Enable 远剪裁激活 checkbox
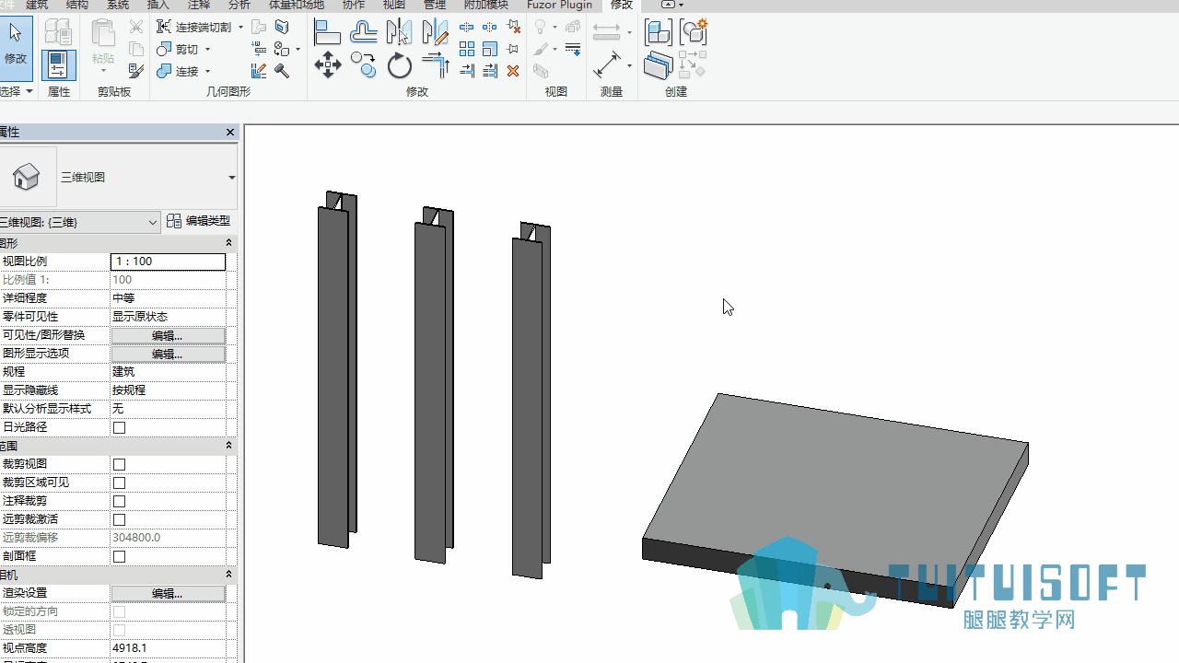This screenshot has width=1179, height=663. (119, 519)
